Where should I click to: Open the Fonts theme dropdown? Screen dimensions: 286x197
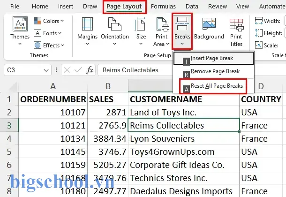48,33
